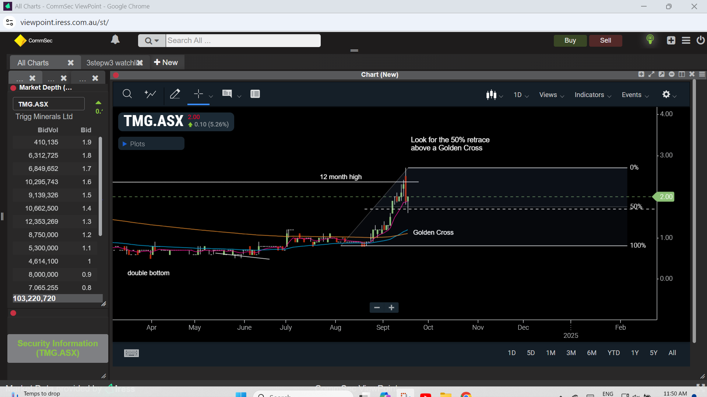Click the red link dot on Chart panel
Viewport: 707px width, 397px height.
tap(116, 75)
